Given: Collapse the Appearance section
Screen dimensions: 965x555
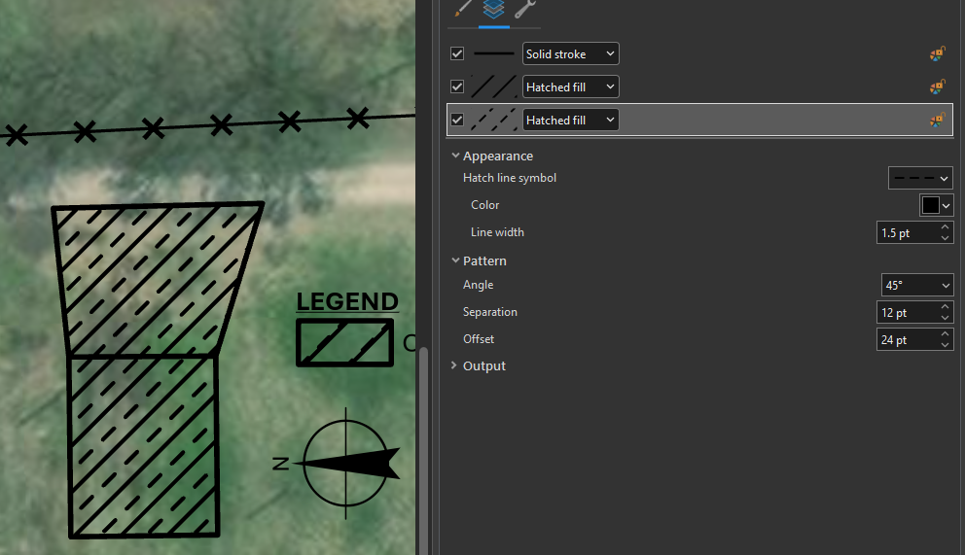Looking at the screenshot, I should (x=455, y=156).
